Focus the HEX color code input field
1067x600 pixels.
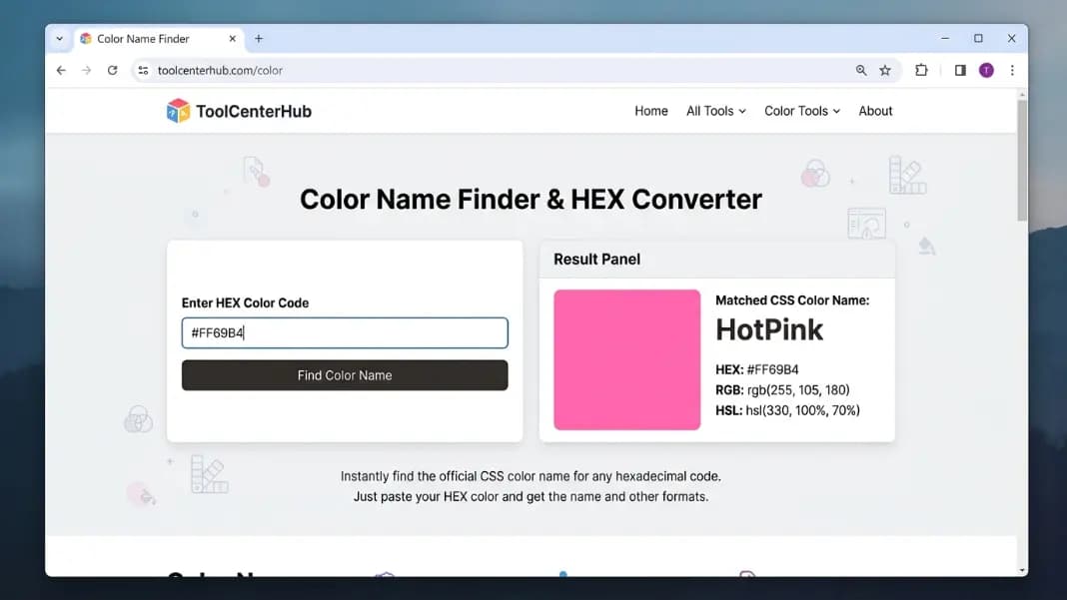click(345, 332)
